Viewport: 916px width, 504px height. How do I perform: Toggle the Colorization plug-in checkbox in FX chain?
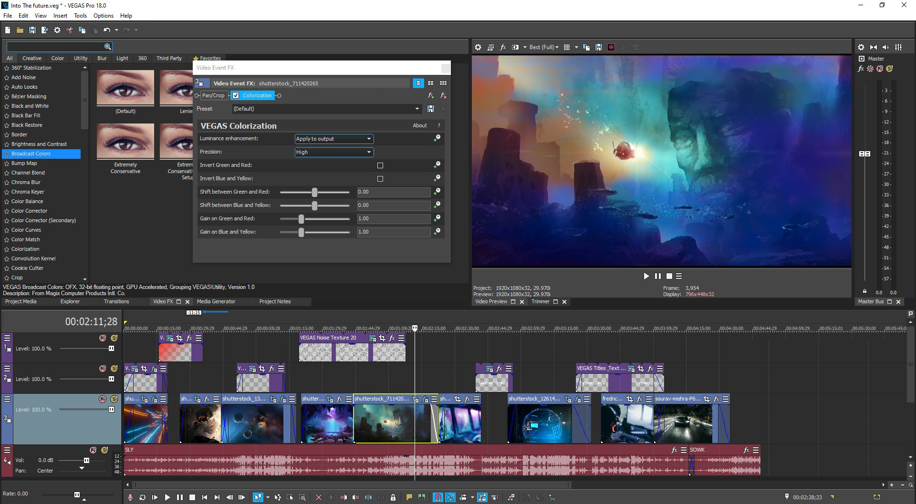pyautogui.click(x=237, y=95)
